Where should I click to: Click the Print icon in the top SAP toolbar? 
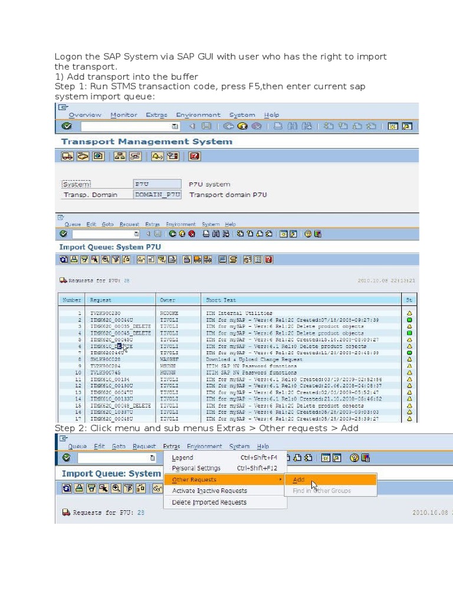click(x=278, y=126)
